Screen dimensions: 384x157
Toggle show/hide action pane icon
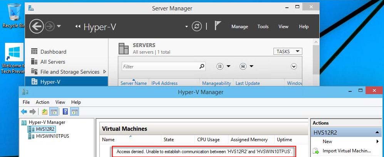pyautogui.click(x=74, y=112)
